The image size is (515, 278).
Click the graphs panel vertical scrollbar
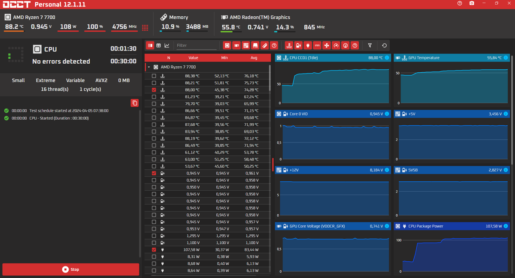click(512, 109)
